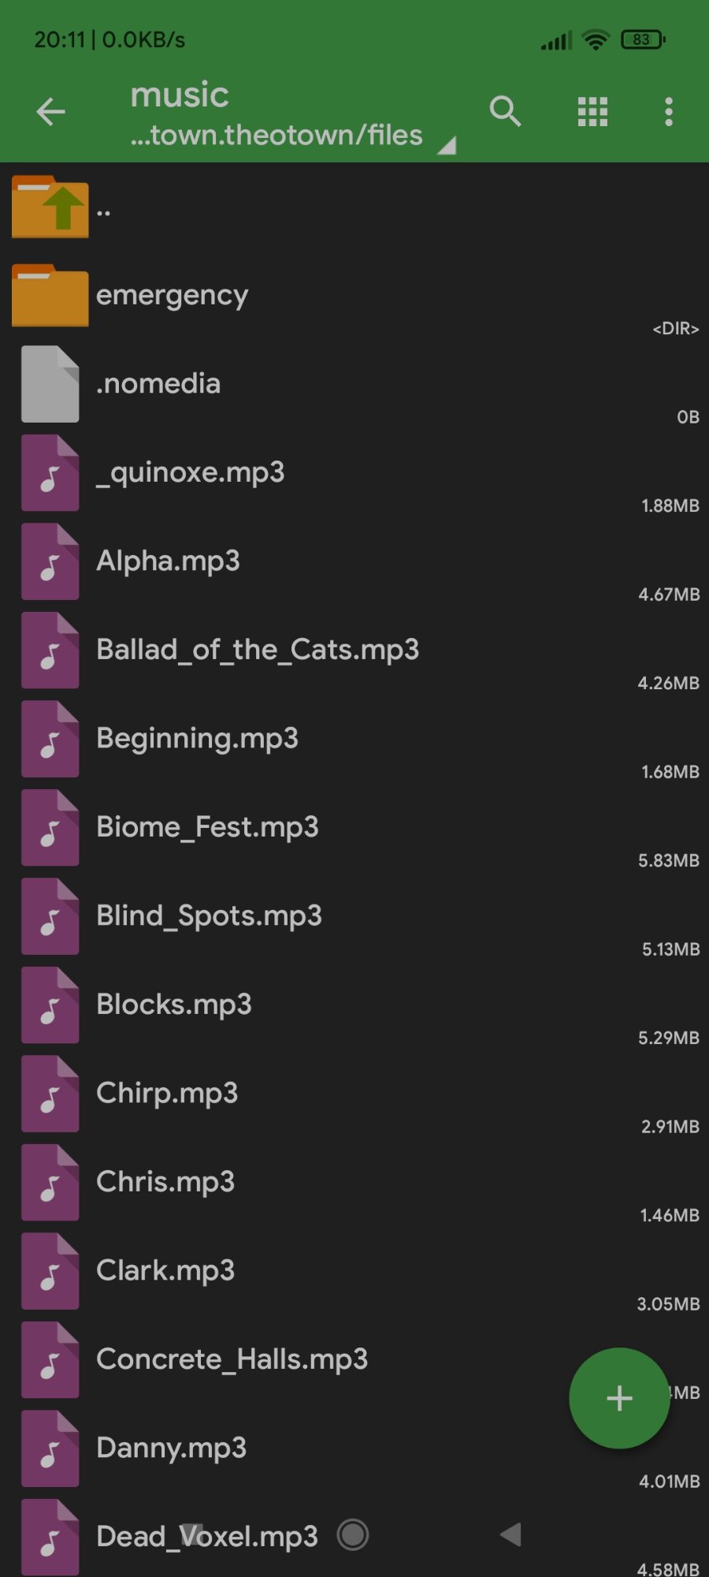The width and height of the screenshot is (709, 1577).
Task: Select Ballad_of_the_Cats.mp3
Action: tap(354, 651)
